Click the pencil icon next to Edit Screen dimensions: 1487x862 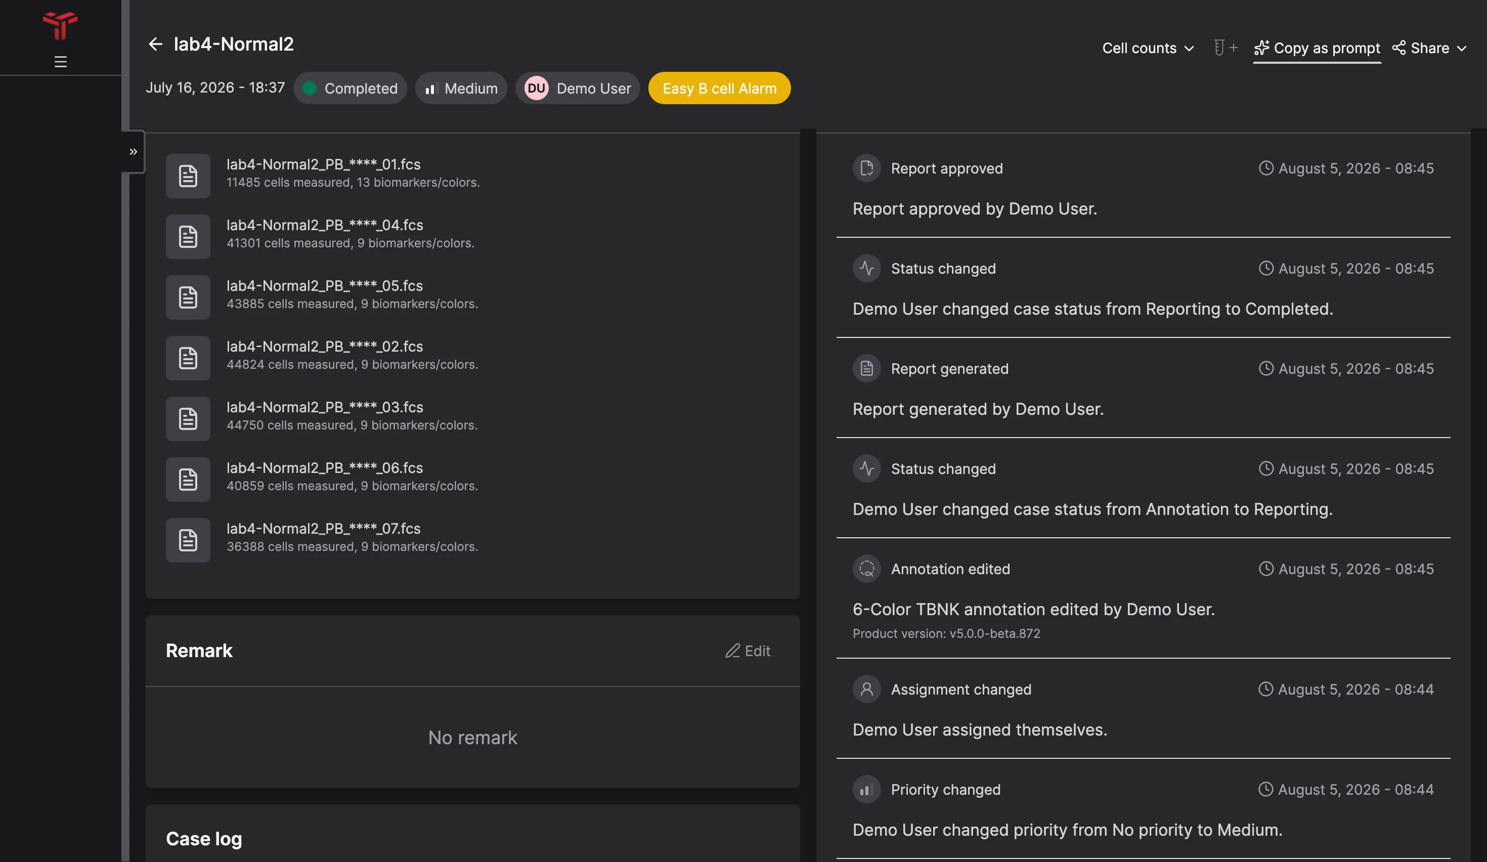[x=732, y=651]
